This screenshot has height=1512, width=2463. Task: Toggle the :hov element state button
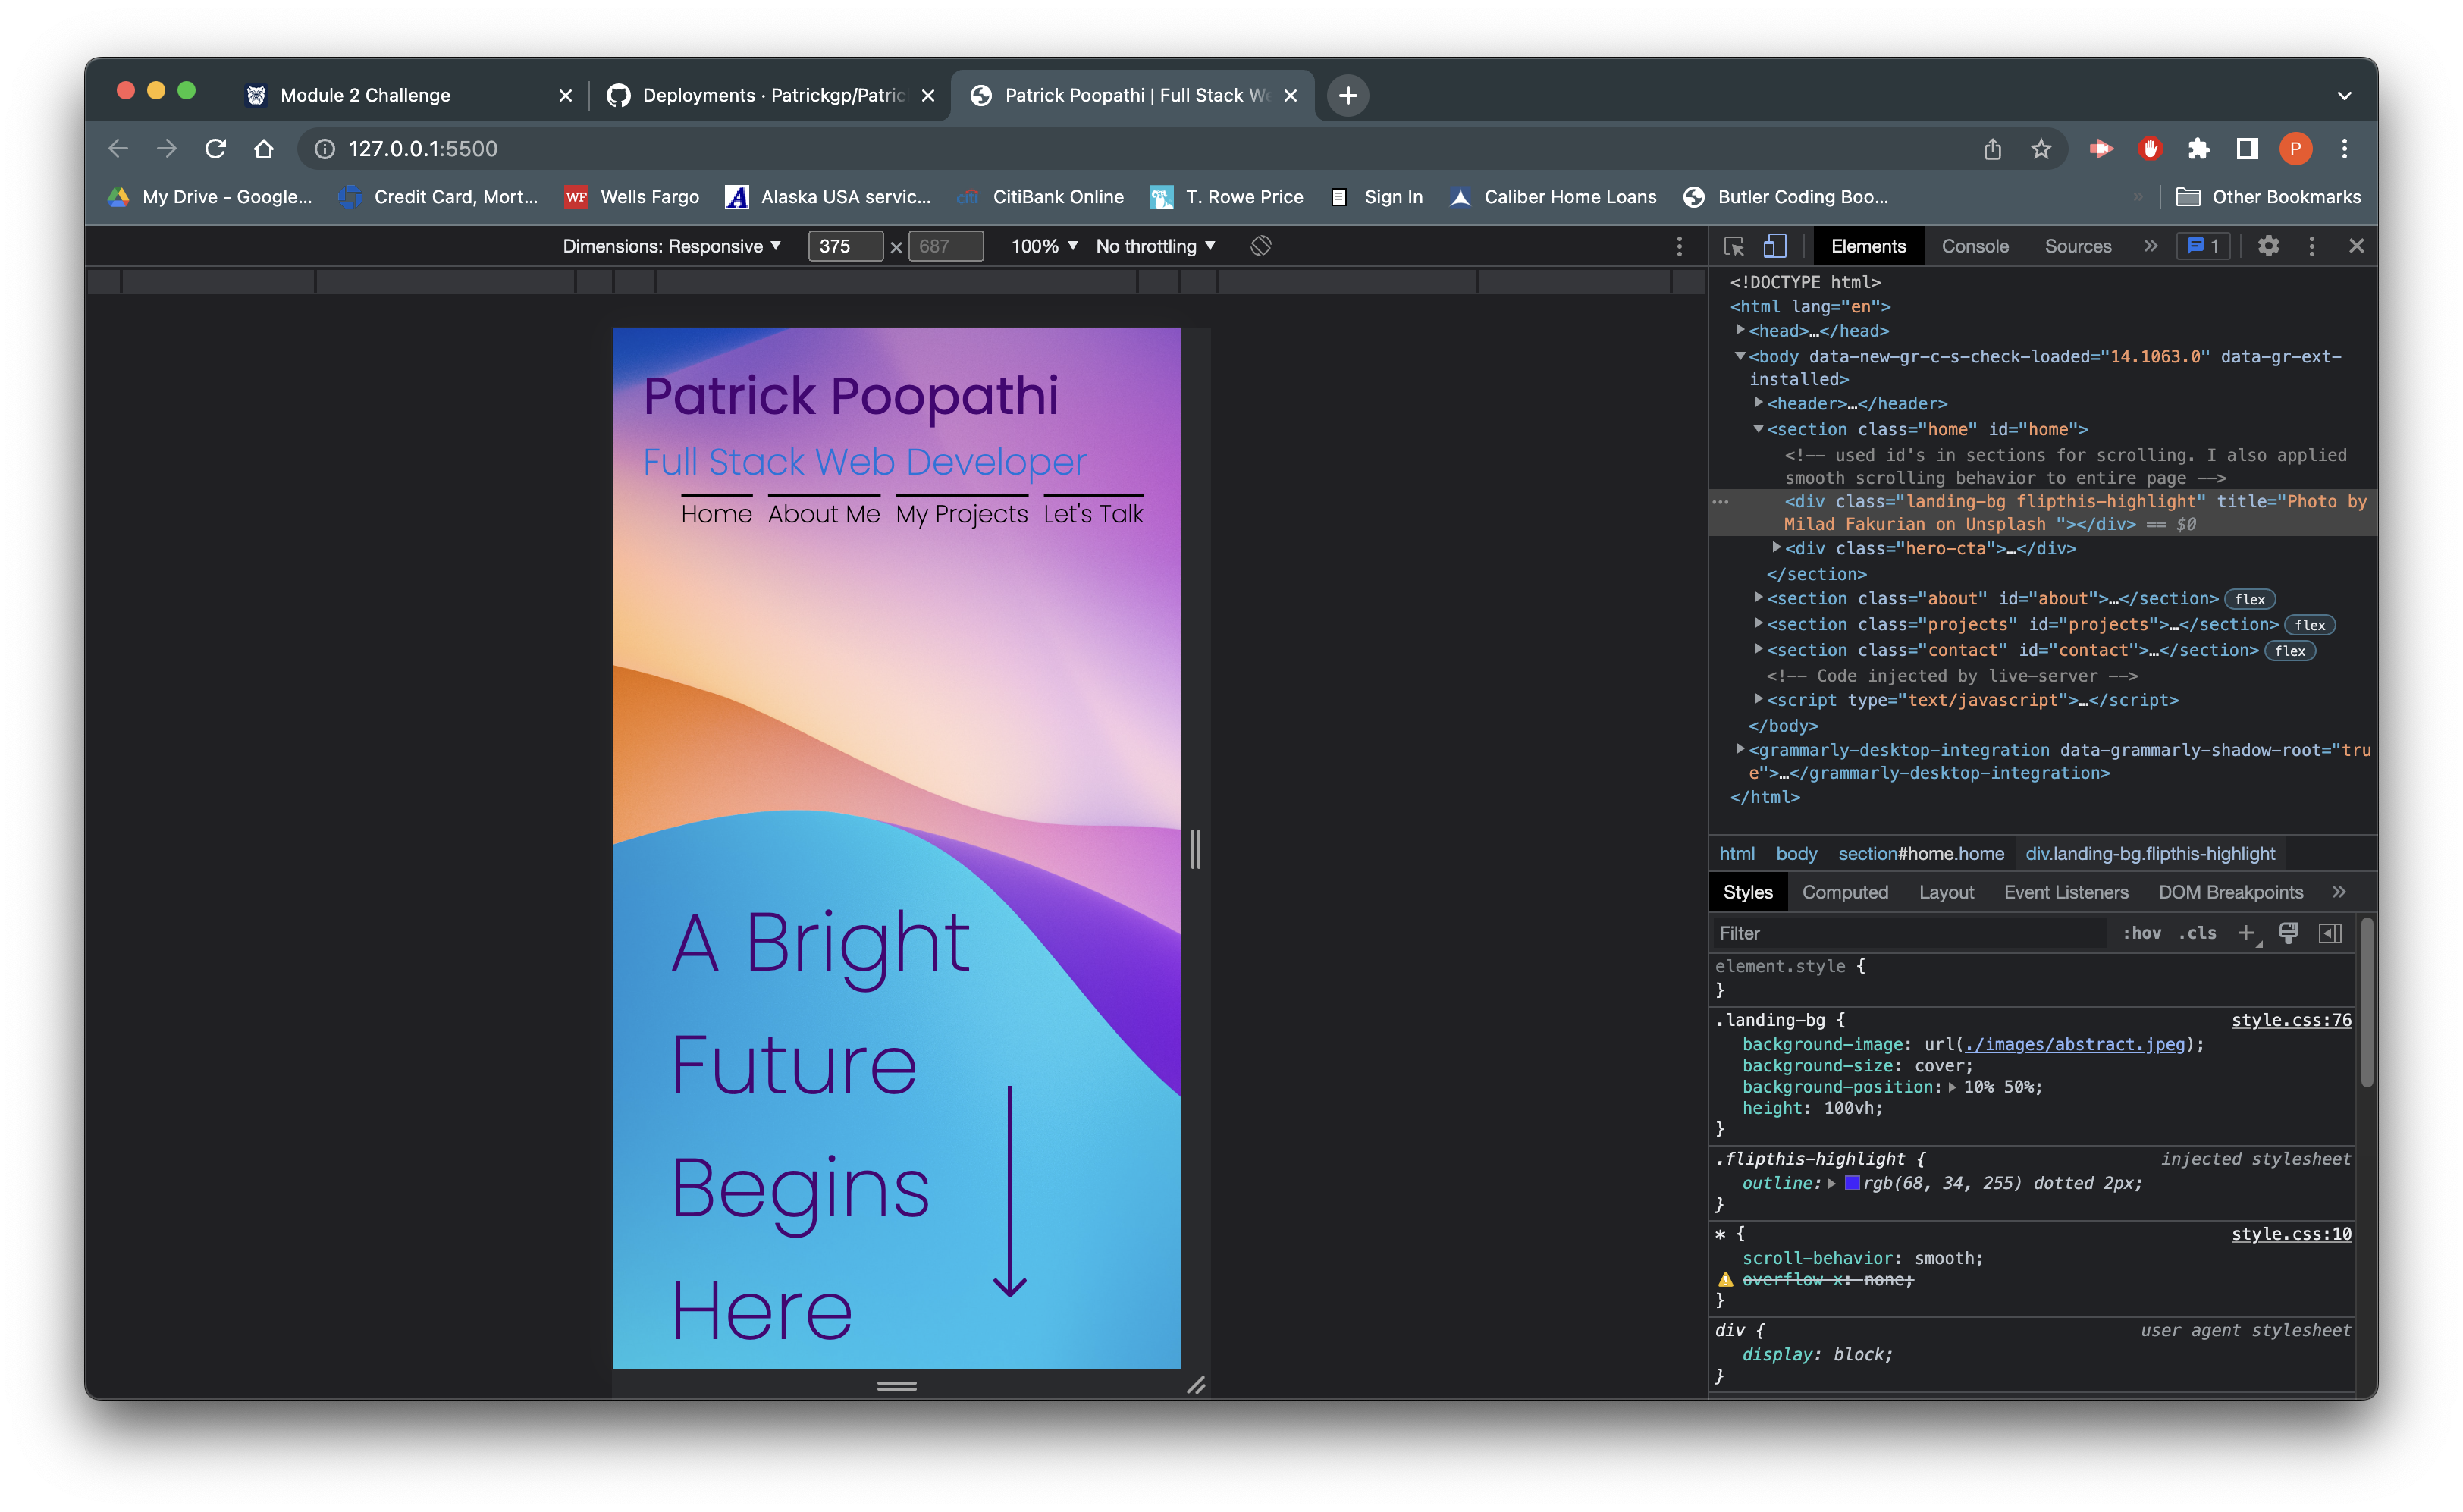pyautogui.click(x=2142, y=933)
